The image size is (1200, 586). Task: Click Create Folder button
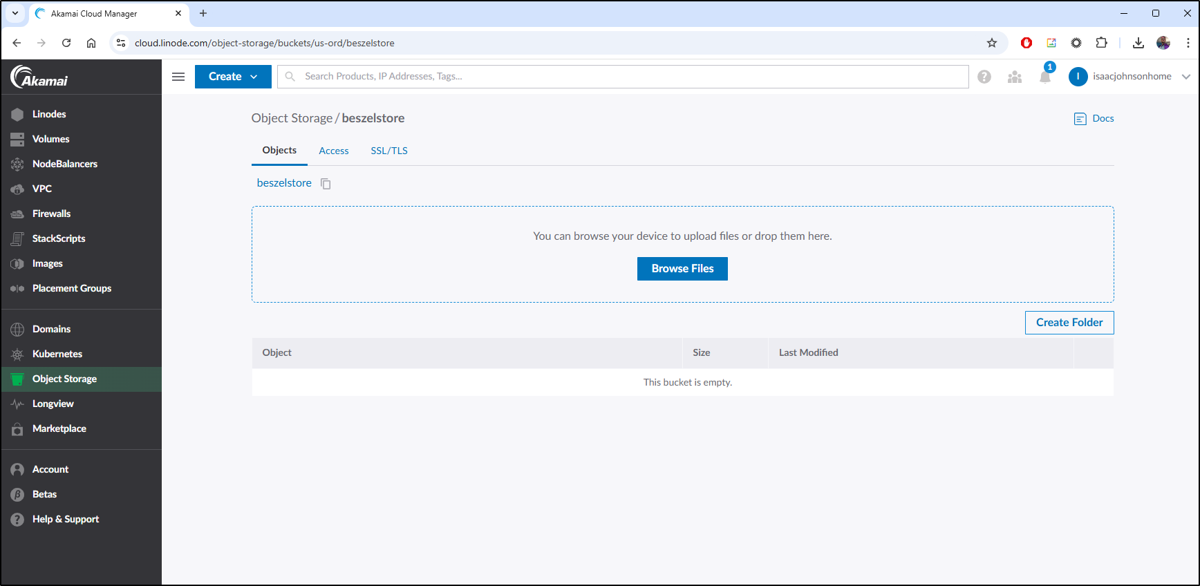coord(1069,323)
